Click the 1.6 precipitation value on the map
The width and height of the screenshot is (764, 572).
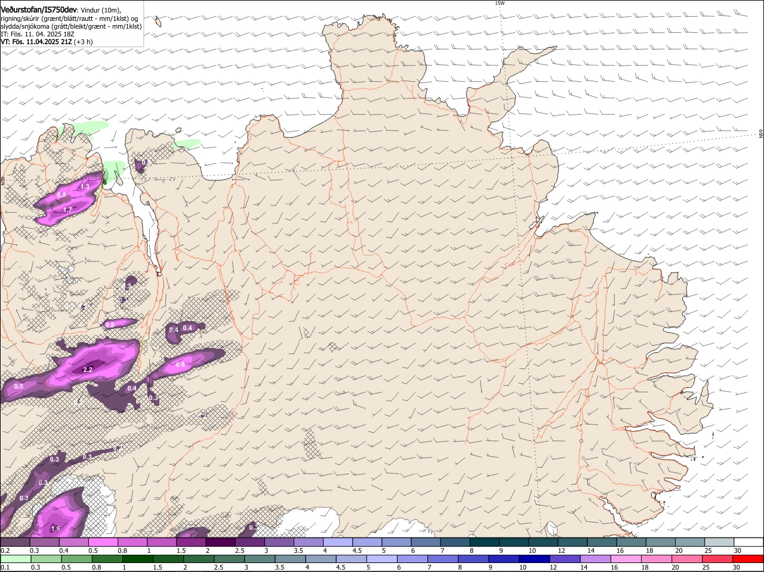tap(56, 529)
